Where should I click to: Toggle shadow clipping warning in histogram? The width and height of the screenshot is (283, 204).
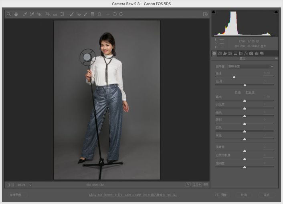214,12
